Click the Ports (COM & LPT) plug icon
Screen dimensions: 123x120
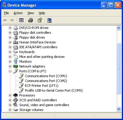[x=16, y=71]
